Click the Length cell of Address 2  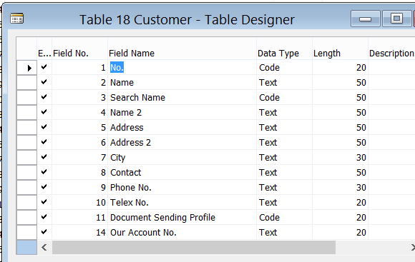340,142
